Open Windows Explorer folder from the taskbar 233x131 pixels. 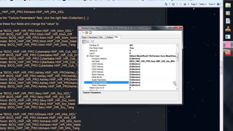click(228, 5)
